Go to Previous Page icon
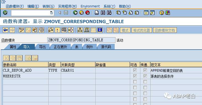Screen dimensions: 202x105 [125, 13]
